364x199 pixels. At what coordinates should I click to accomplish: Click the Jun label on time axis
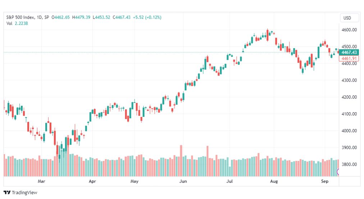coord(183,181)
